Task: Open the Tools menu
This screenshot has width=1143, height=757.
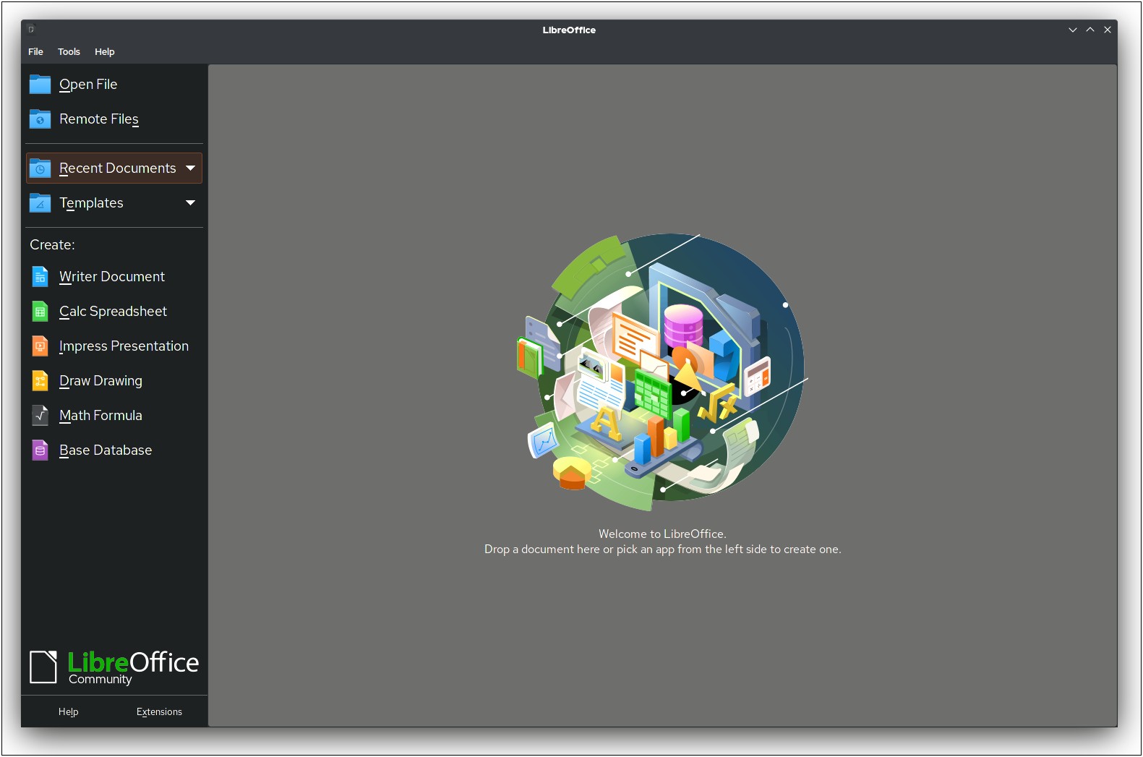Action: tap(69, 52)
